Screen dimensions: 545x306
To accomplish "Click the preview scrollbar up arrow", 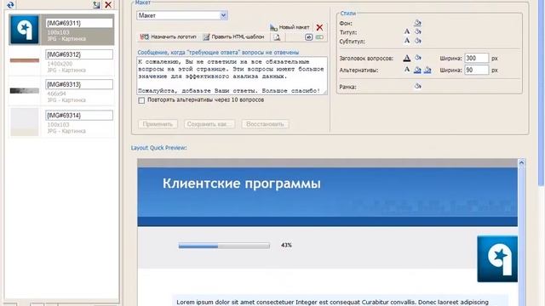I will [521, 162].
